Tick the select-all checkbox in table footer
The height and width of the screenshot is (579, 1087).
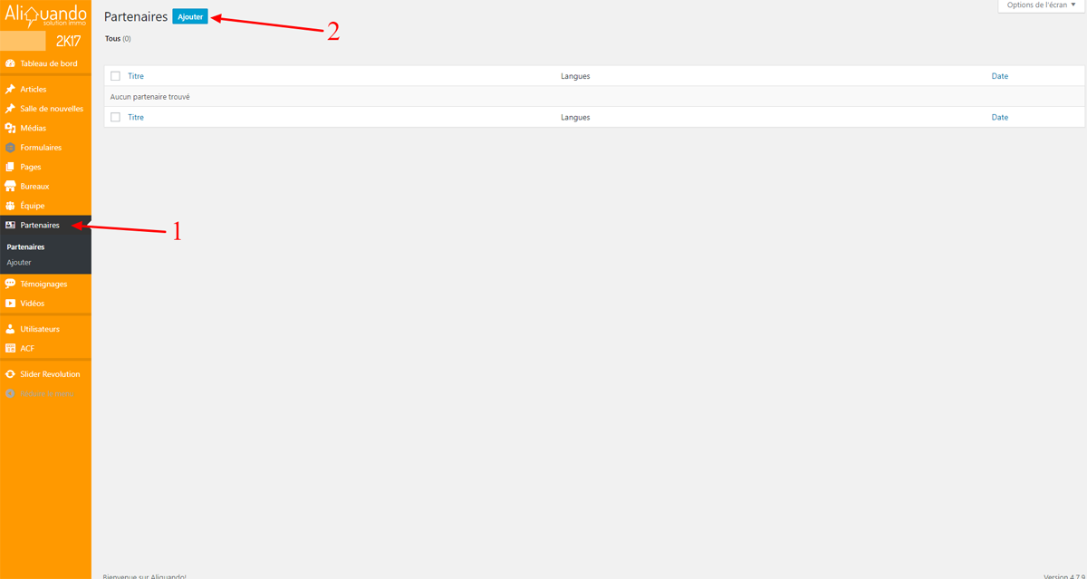(115, 117)
